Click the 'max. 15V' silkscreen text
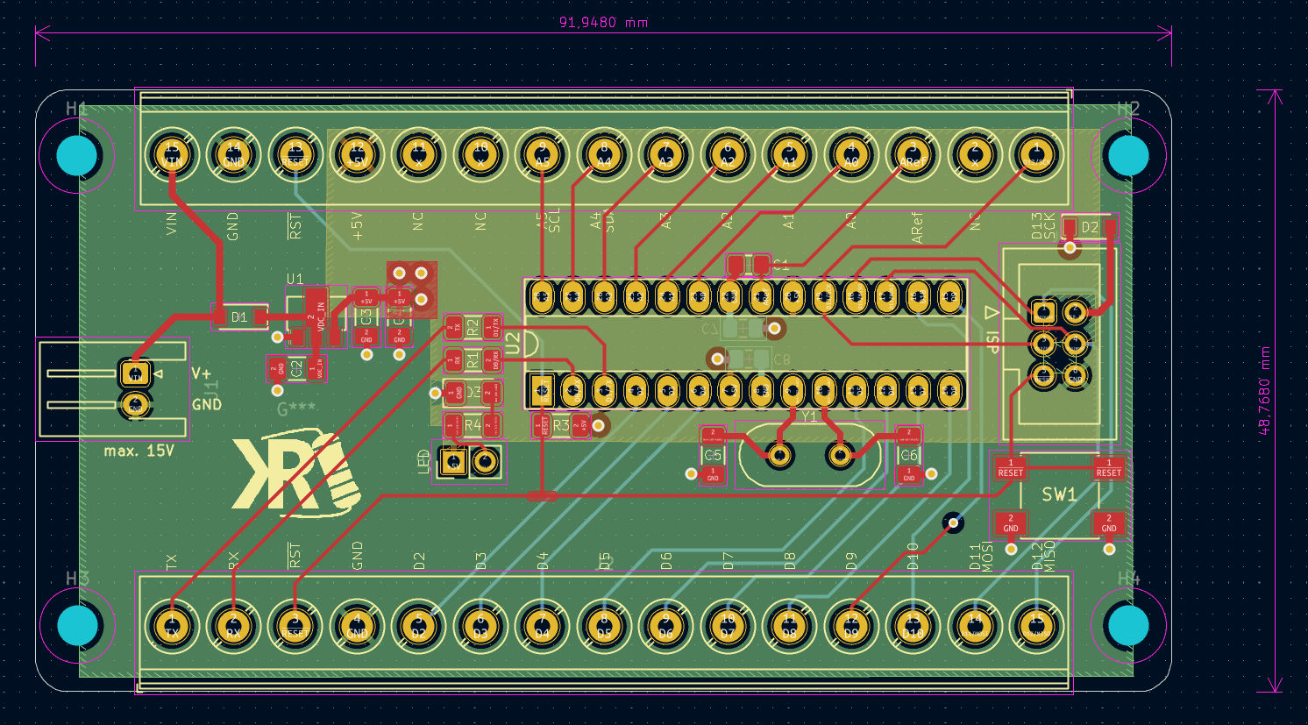Screen dimensions: 1308x725 (x=139, y=451)
